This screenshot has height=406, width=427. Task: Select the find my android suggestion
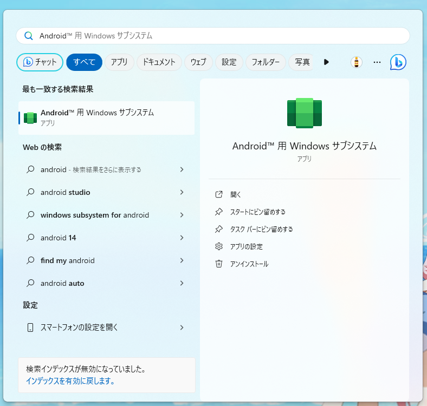click(x=106, y=260)
